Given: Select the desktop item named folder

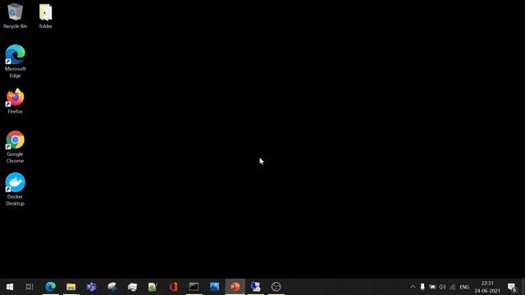Looking at the screenshot, I should 46,16.
